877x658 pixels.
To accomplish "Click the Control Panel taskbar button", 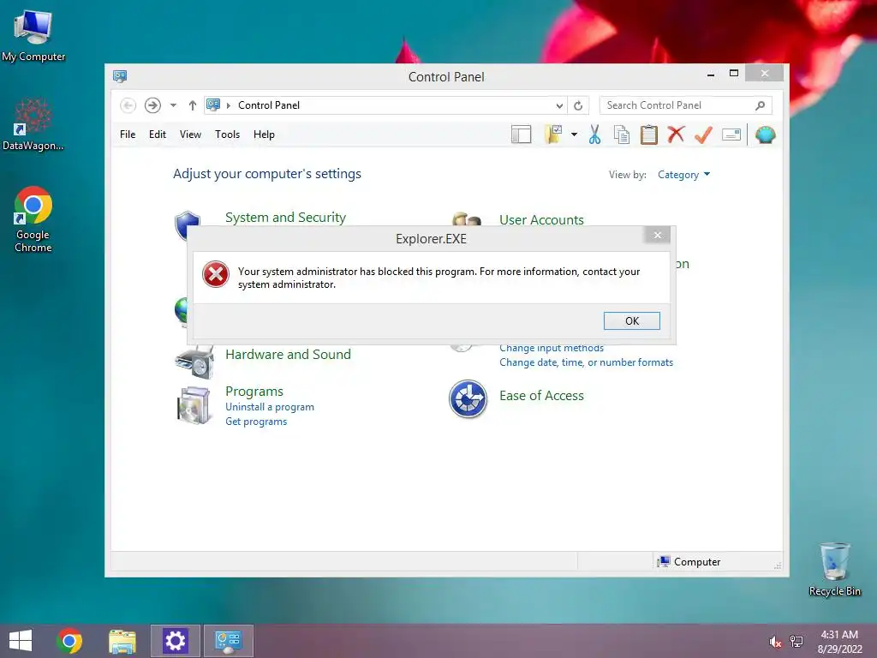I will tap(228, 641).
